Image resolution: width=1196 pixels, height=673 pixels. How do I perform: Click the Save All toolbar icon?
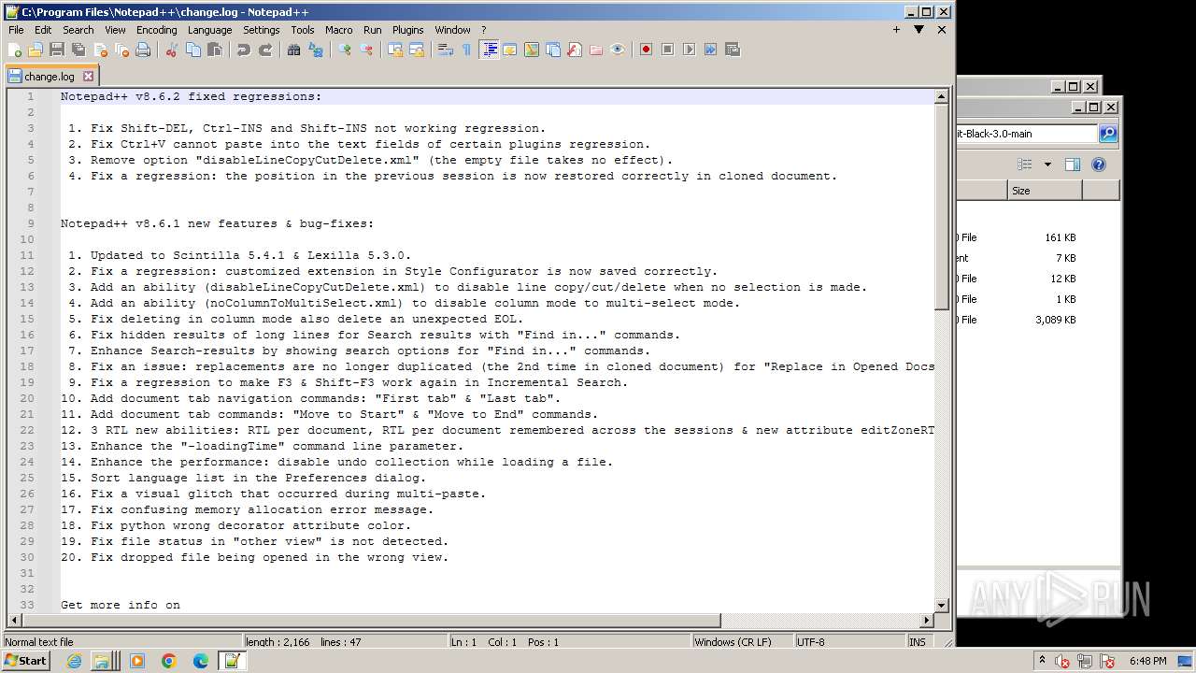coord(78,50)
